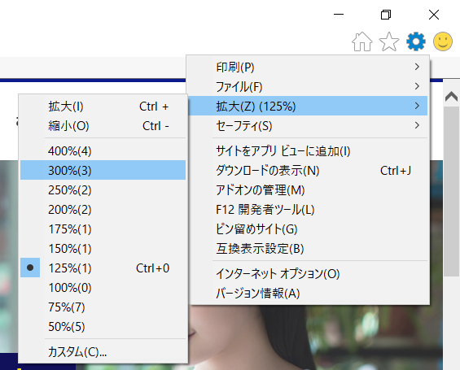Set zoom level to 100%(0)

tap(103, 287)
